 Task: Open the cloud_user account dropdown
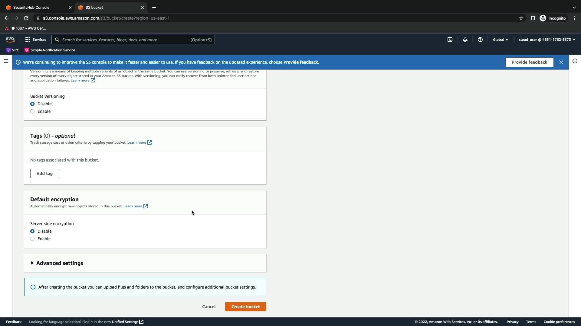coord(547,40)
